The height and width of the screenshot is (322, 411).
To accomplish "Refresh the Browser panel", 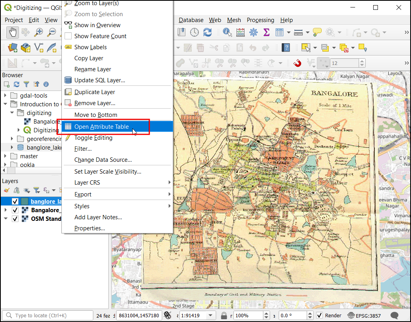I will coord(17,84).
